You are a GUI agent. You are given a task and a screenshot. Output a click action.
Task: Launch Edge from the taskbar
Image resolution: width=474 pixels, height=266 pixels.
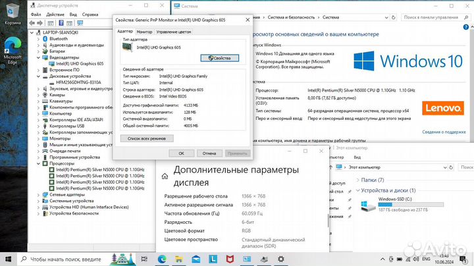pos(162,259)
